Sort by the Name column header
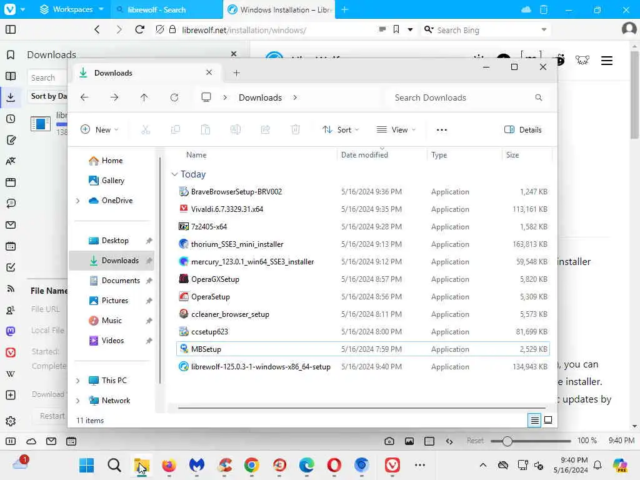This screenshot has width=640, height=480. pos(196,155)
